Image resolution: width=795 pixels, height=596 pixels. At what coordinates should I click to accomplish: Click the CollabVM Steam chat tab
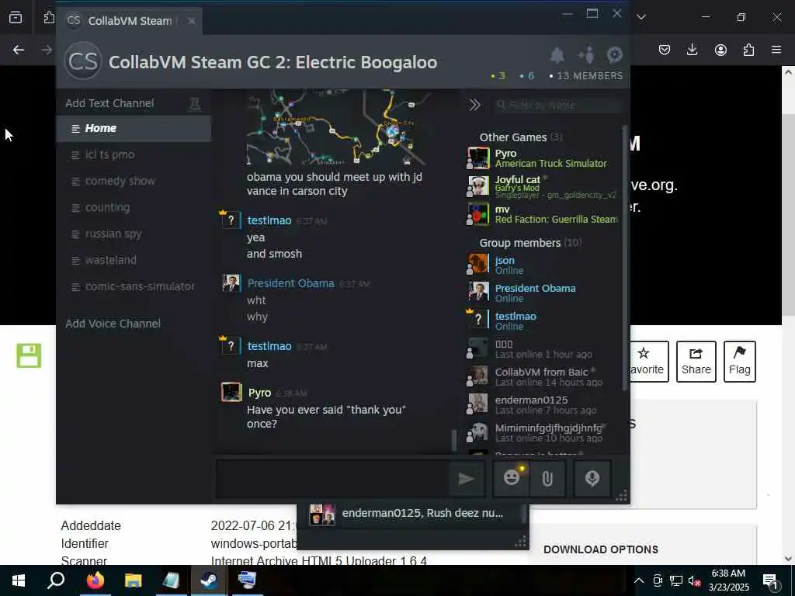coord(130,21)
